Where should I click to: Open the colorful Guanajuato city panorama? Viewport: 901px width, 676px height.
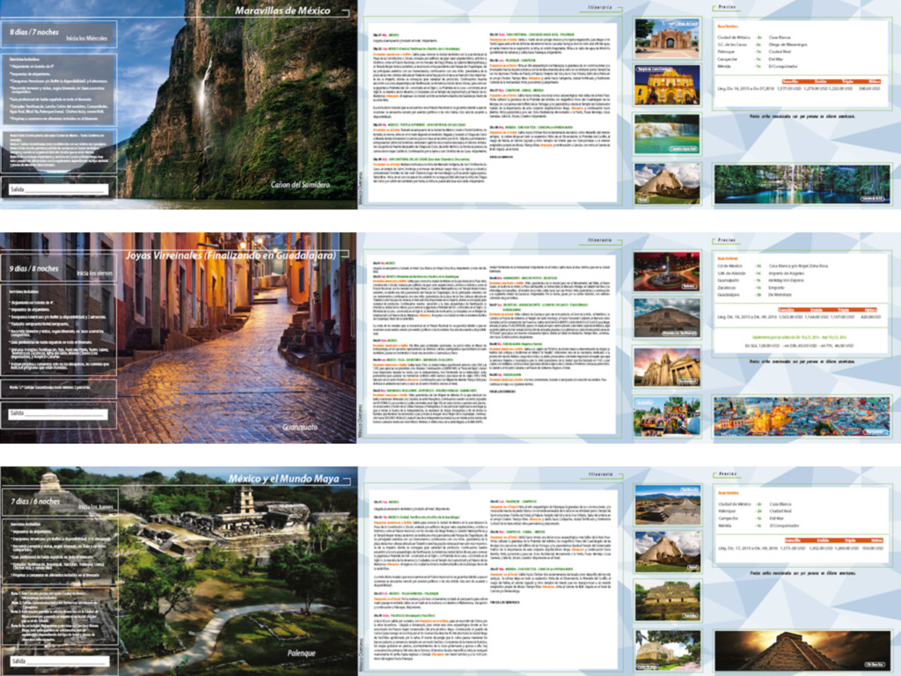point(802,416)
